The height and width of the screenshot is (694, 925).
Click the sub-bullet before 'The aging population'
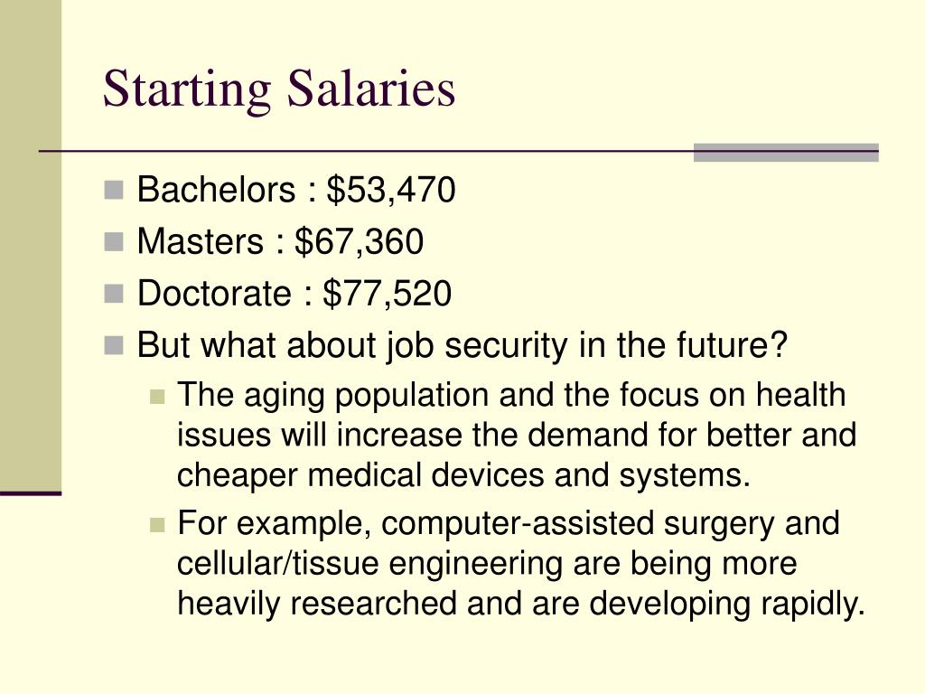(157, 396)
